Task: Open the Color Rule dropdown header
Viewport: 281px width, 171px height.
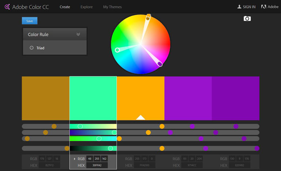Action: (x=55, y=34)
